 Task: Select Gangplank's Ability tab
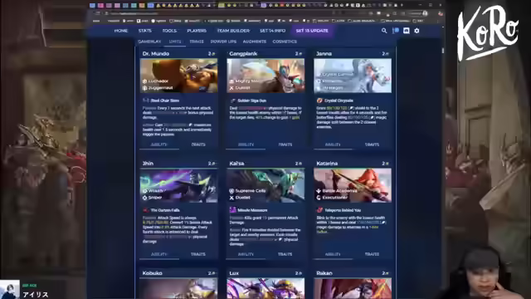pyautogui.click(x=246, y=145)
